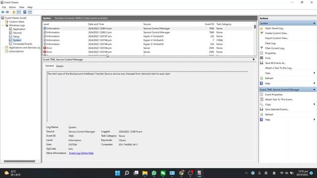Click the Show/Hide Action Pane icon
The width and height of the screenshot is (317, 178).
[x=30, y=12]
